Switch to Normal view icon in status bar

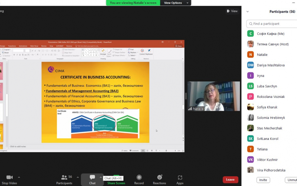[x=143, y=151]
